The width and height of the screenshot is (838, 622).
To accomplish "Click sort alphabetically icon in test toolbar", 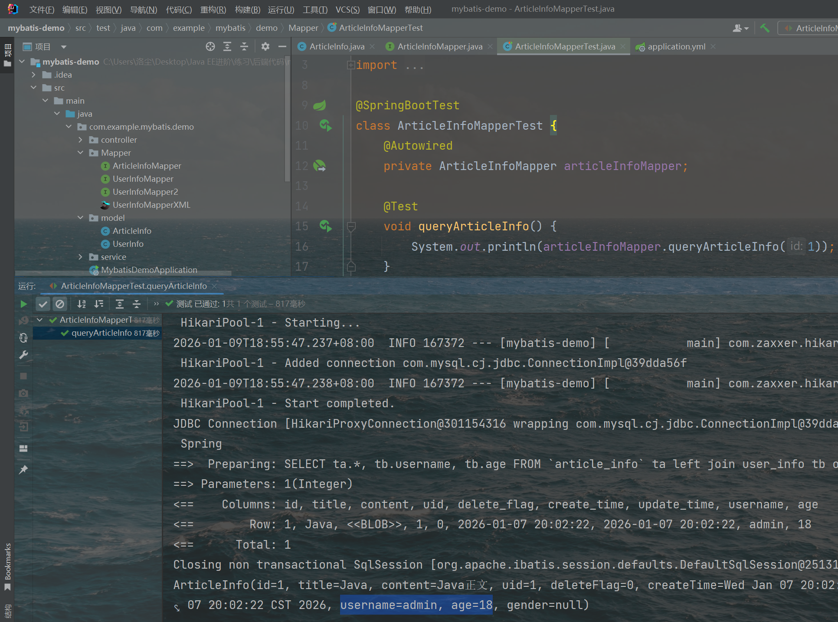I will pyautogui.click(x=81, y=304).
